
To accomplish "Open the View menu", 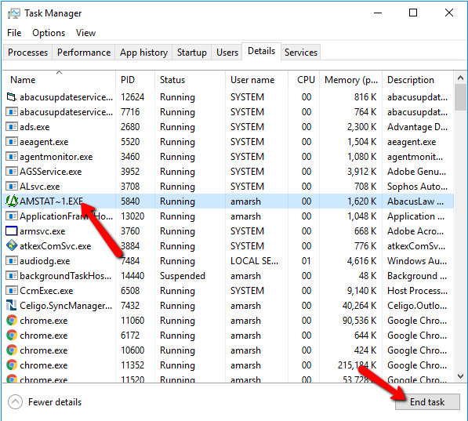I will 85,33.
